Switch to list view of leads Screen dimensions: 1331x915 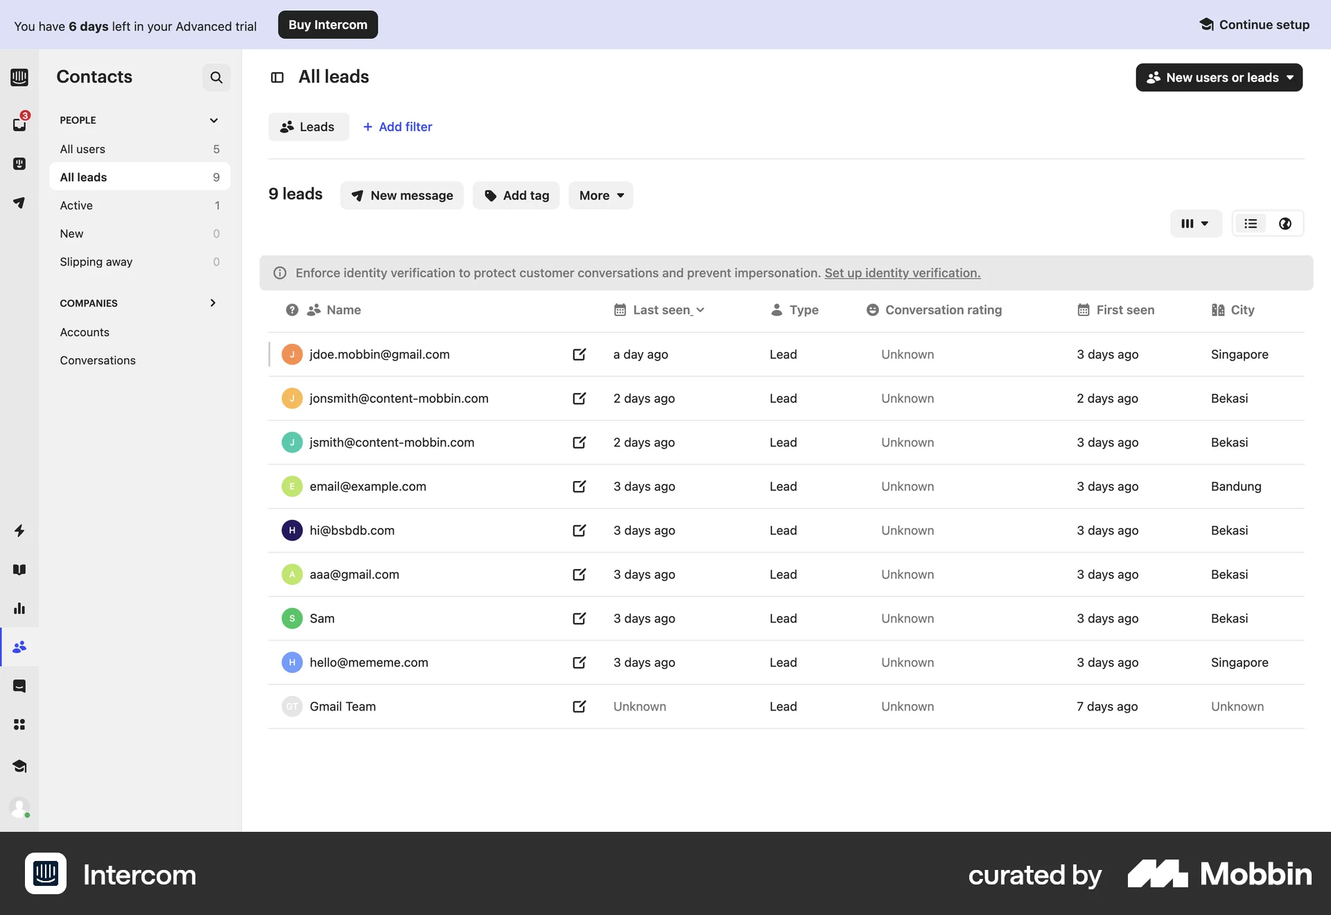coord(1251,223)
